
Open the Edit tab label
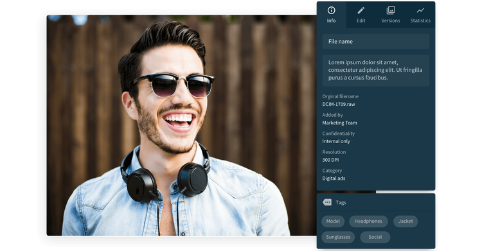pyautogui.click(x=361, y=21)
